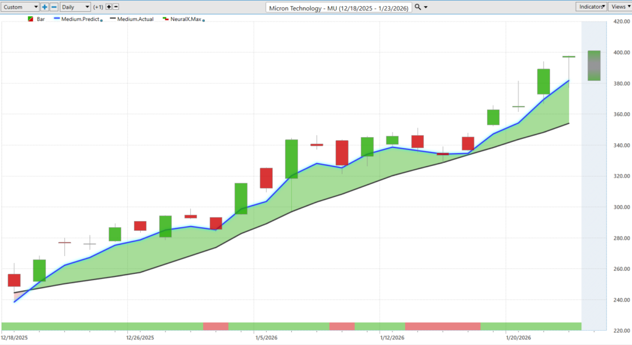
Task: Click the blue minus zoom-out button
Action: [54, 7]
